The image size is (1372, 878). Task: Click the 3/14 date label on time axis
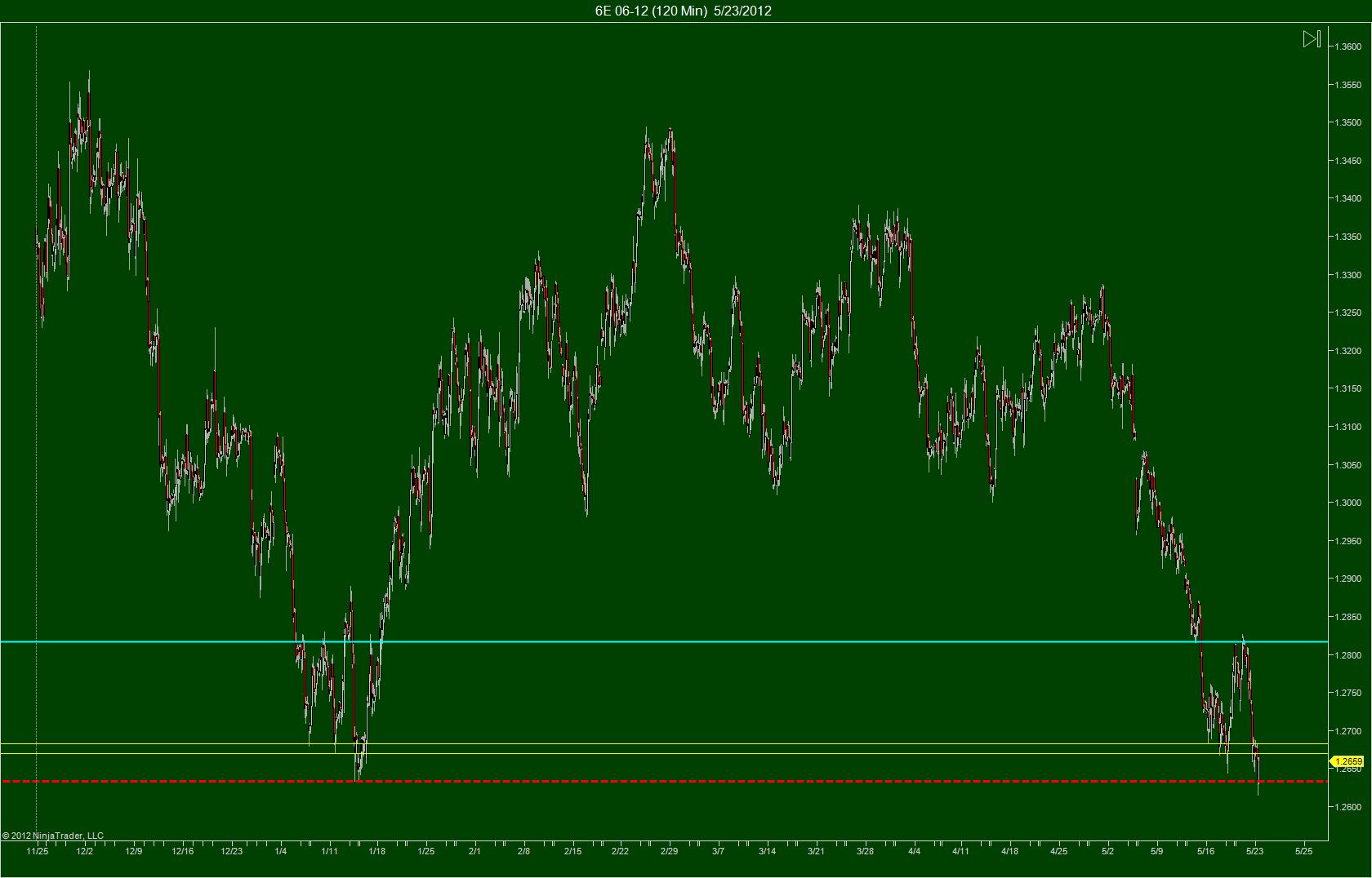pyautogui.click(x=767, y=851)
